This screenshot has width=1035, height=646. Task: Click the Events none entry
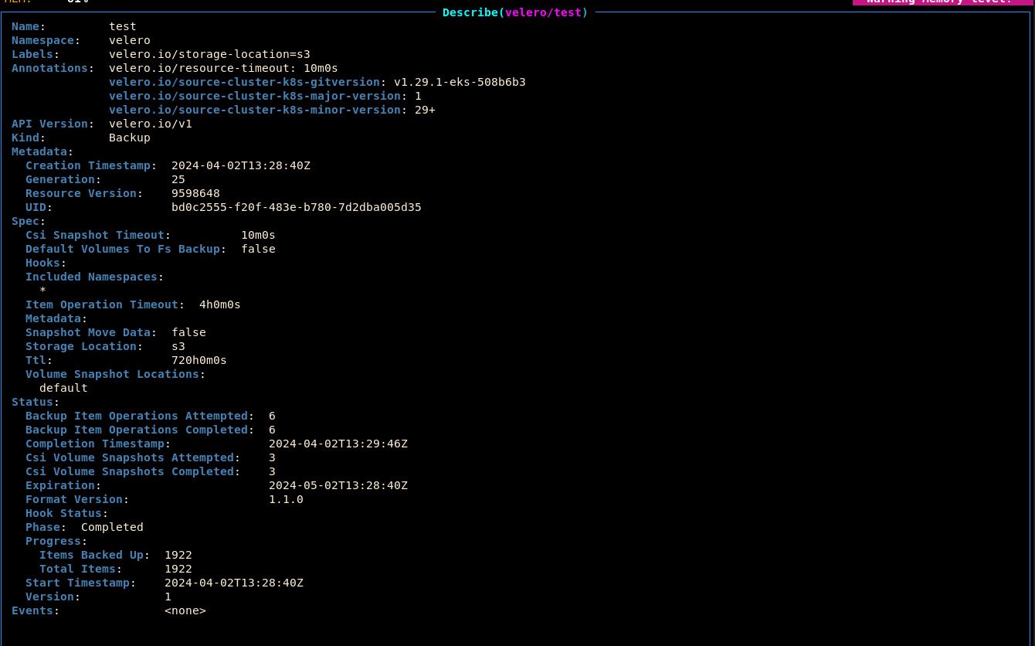point(185,610)
